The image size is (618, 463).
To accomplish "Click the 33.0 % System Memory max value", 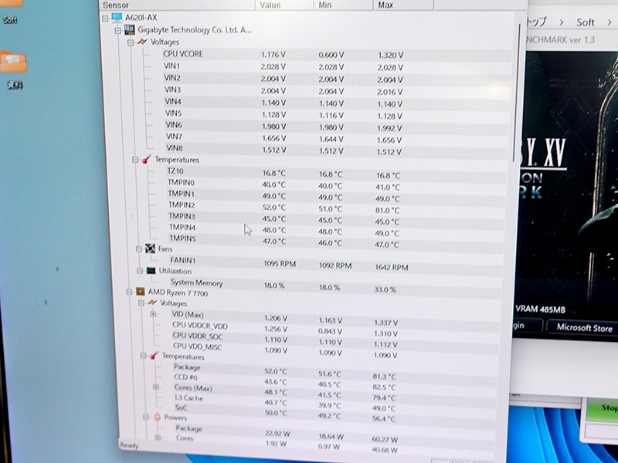I will pos(385,289).
